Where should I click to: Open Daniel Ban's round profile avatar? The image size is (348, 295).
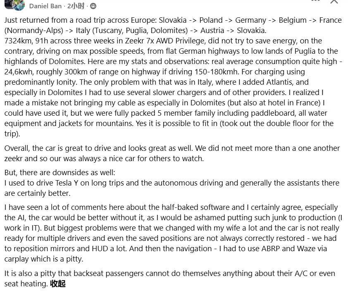pyautogui.click(x=19, y=5)
